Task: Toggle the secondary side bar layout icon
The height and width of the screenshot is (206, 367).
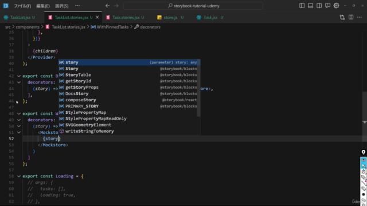Action: tap(319, 6)
